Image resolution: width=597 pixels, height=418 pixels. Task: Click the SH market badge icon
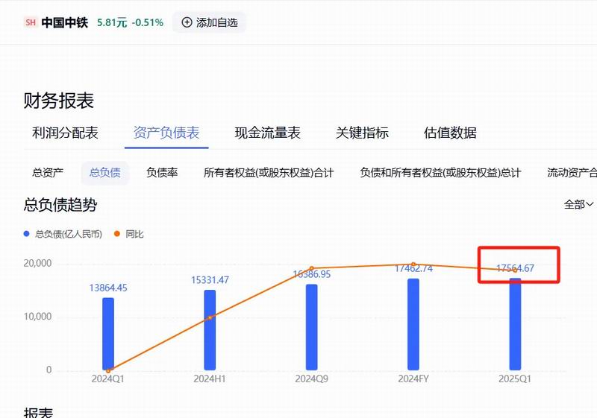click(x=31, y=22)
